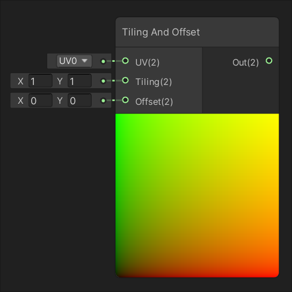Click the Offset X value field
This screenshot has width=292, height=292.
(x=40, y=101)
